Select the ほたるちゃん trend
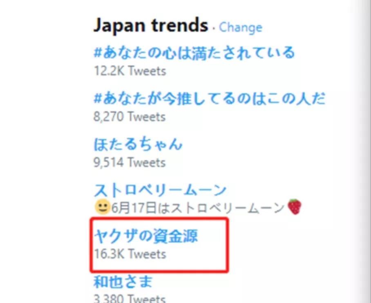371x303 pixels. click(138, 145)
